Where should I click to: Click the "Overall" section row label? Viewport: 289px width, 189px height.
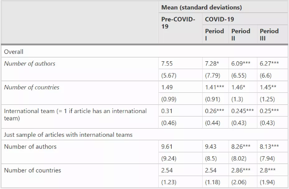click(x=14, y=52)
